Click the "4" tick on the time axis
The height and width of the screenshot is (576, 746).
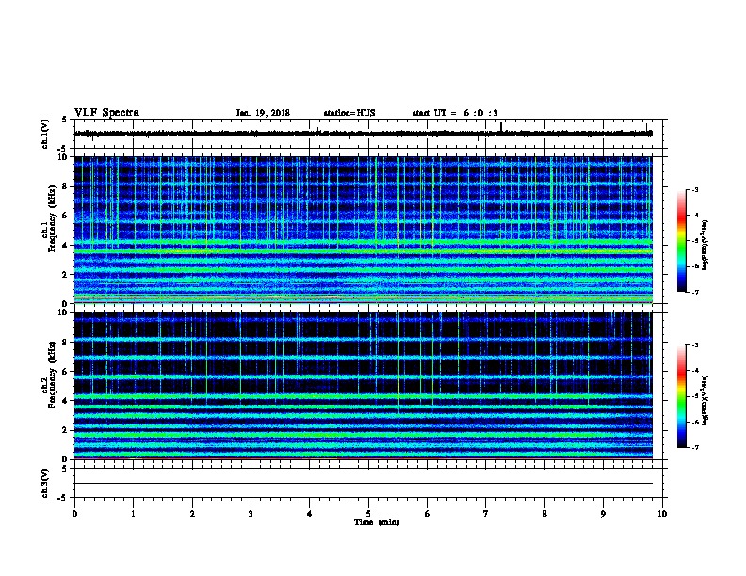[x=310, y=514]
